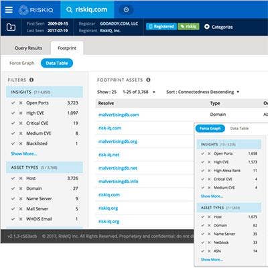Image resolution: width=268 pixels, height=268 pixels.
Task: Click the green riskiq tag
Action: [x=188, y=27]
